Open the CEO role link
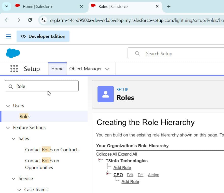 click(x=118, y=175)
